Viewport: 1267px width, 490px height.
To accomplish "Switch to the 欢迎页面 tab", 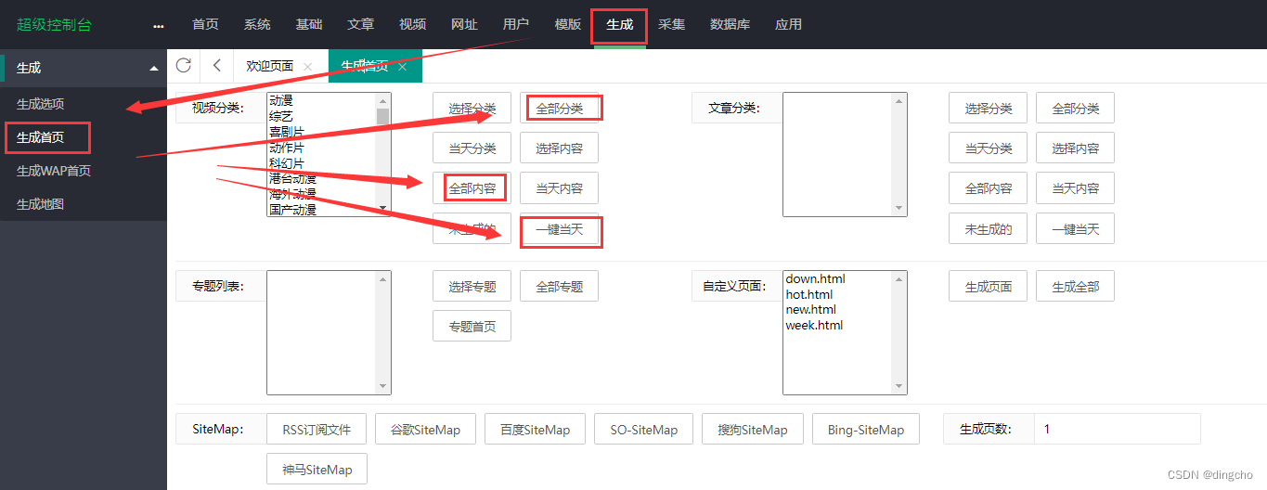I will tap(269, 66).
